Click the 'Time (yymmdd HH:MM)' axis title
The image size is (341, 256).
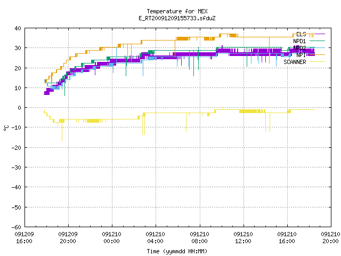pyautogui.click(x=177, y=251)
